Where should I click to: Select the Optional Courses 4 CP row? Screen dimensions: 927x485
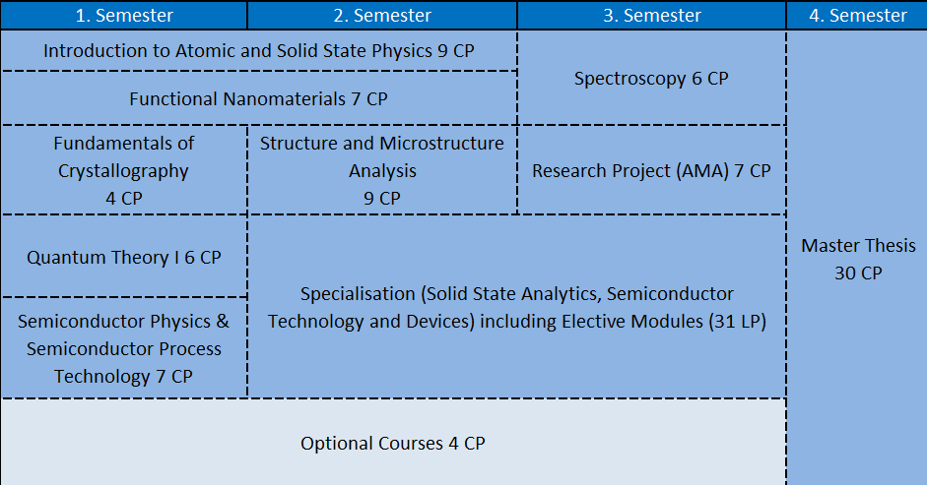pyautogui.click(x=393, y=443)
